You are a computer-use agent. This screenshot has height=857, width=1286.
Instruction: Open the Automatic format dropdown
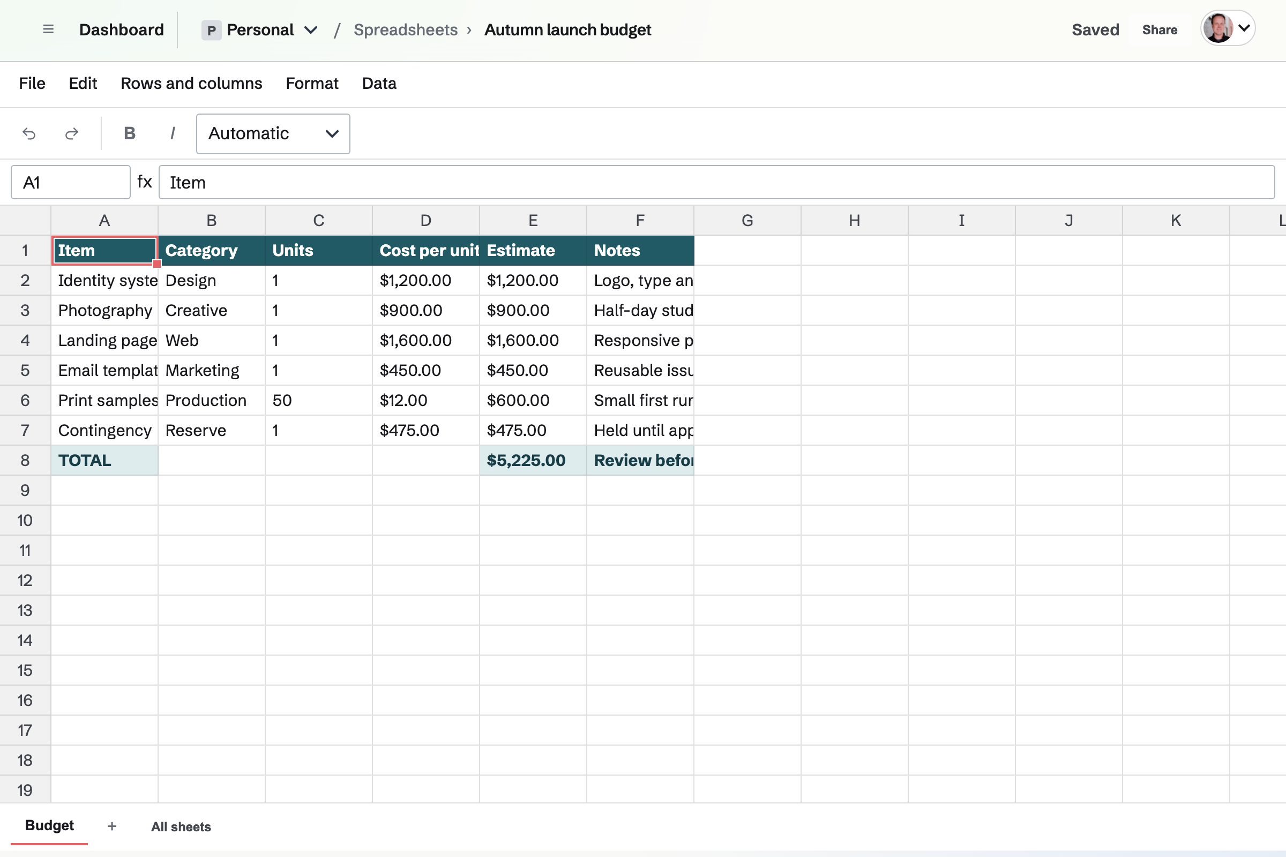(x=273, y=134)
